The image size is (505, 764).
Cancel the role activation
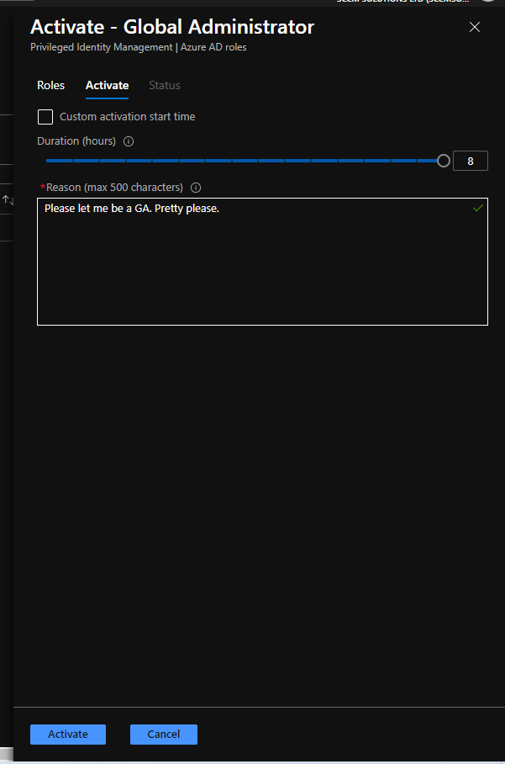pos(163,734)
